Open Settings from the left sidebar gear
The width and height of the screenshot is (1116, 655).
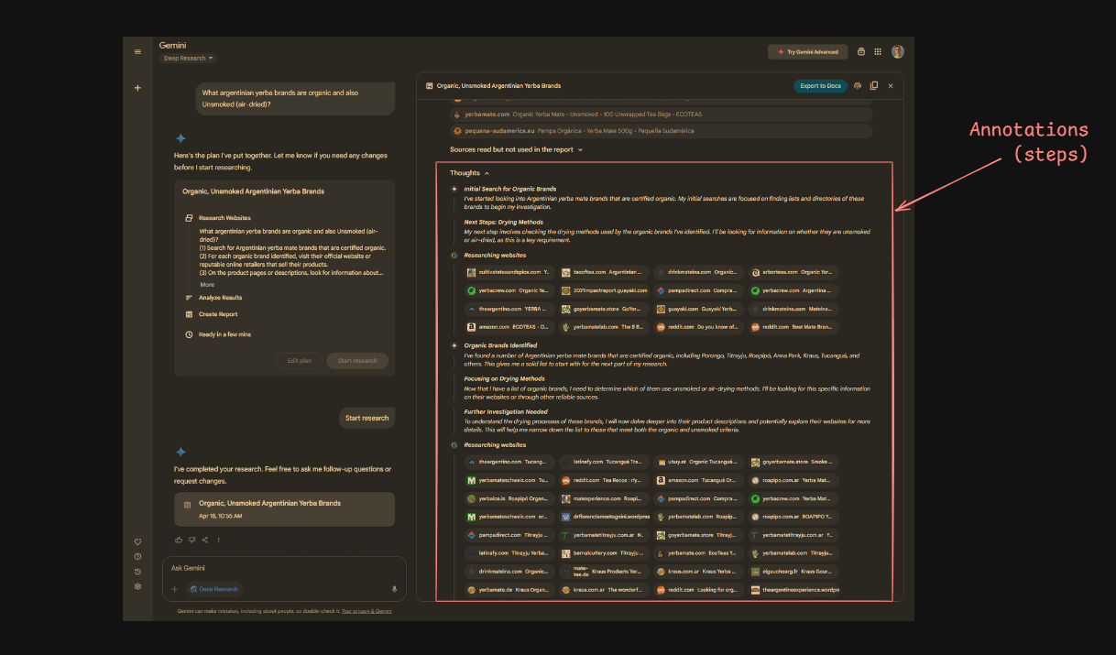point(137,585)
